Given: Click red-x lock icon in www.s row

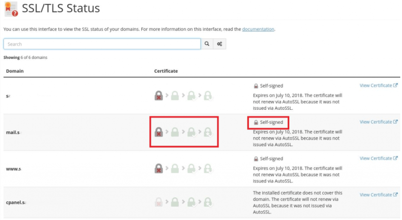Looking at the screenshot, I should point(159,169).
